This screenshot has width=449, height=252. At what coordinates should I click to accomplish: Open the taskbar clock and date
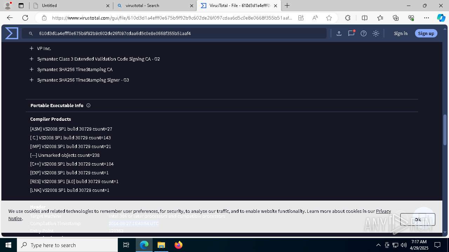coord(419,245)
